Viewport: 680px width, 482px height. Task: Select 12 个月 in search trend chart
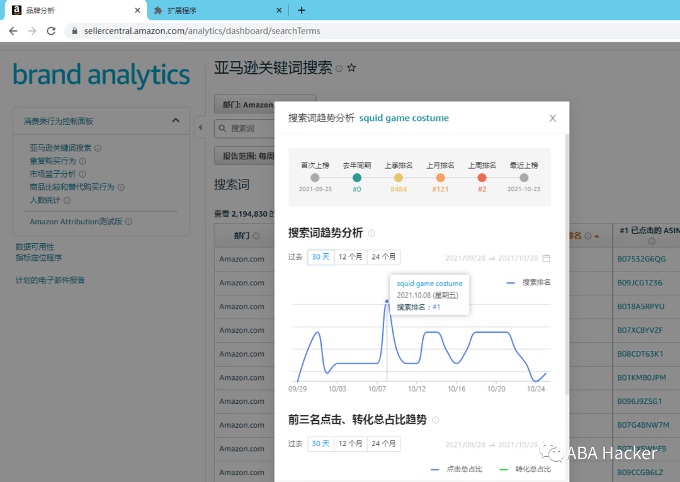pos(351,257)
